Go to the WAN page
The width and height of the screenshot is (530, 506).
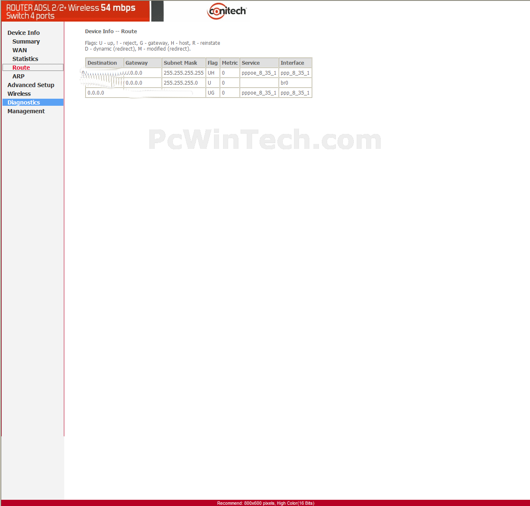[19, 50]
